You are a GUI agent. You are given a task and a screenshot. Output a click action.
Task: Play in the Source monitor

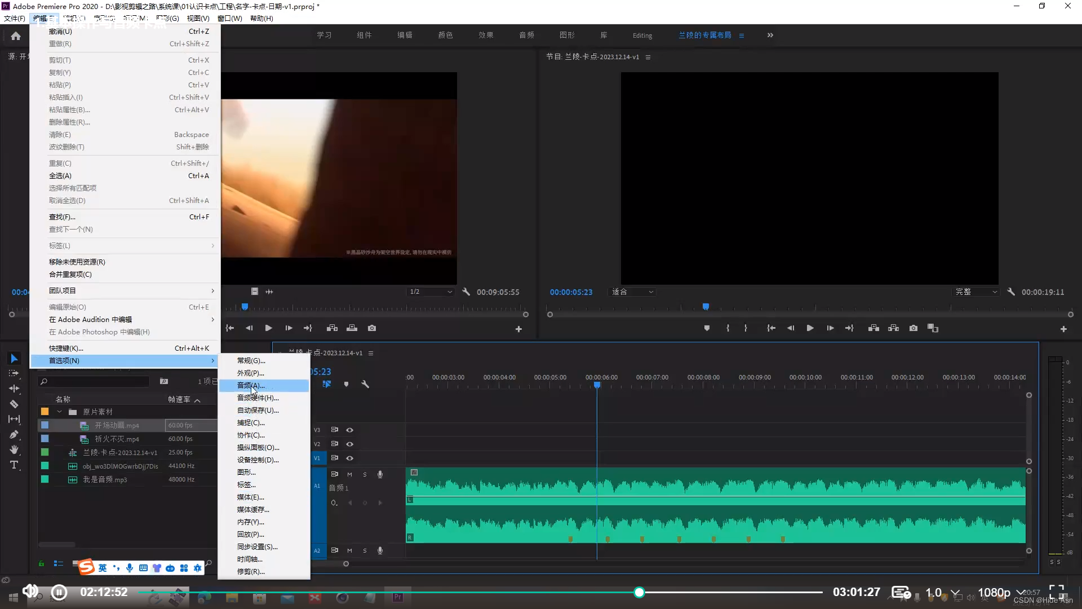click(x=268, y=328)
